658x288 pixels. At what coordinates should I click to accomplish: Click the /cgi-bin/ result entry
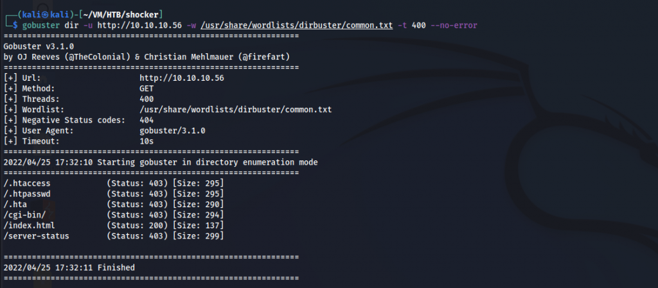(25, 215)
